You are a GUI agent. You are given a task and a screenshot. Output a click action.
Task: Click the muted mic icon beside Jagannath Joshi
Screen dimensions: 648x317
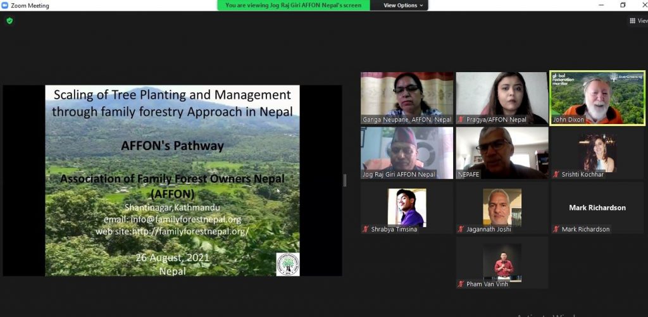tap(461, 229)
